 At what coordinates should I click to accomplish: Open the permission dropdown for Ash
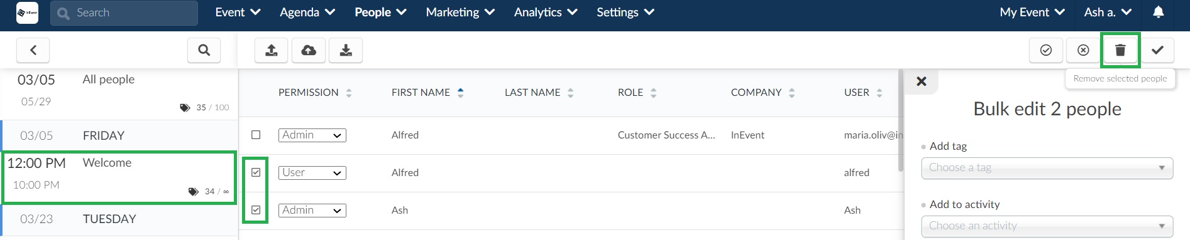[312, 211]
